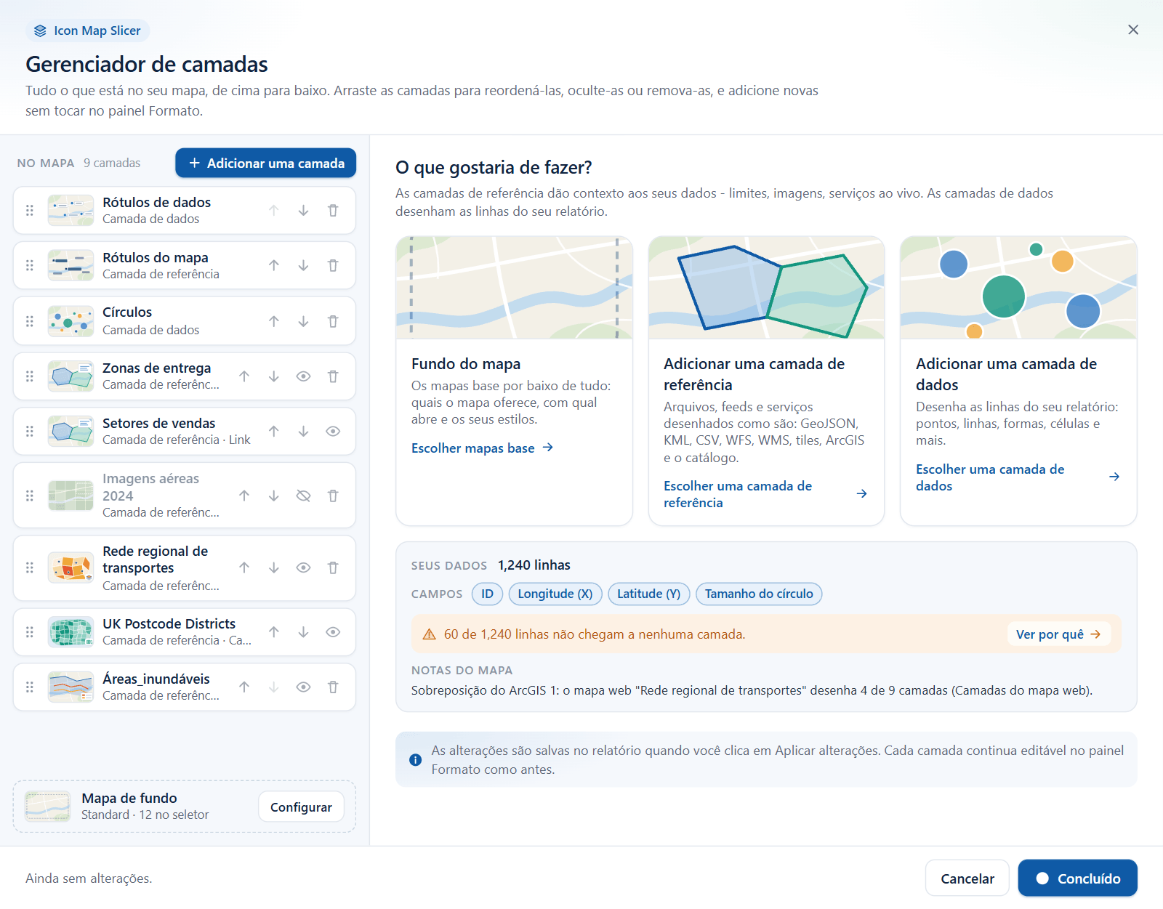Hide the UK Postcode Districts layer
The image size is (1163, 909).
333,632
